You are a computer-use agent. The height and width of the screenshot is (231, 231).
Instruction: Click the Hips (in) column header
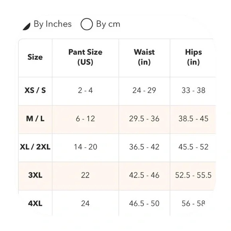tap(194, 57)
